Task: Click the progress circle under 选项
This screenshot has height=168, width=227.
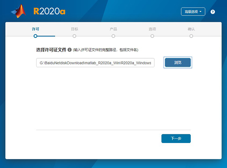Action: coord(152,36)
